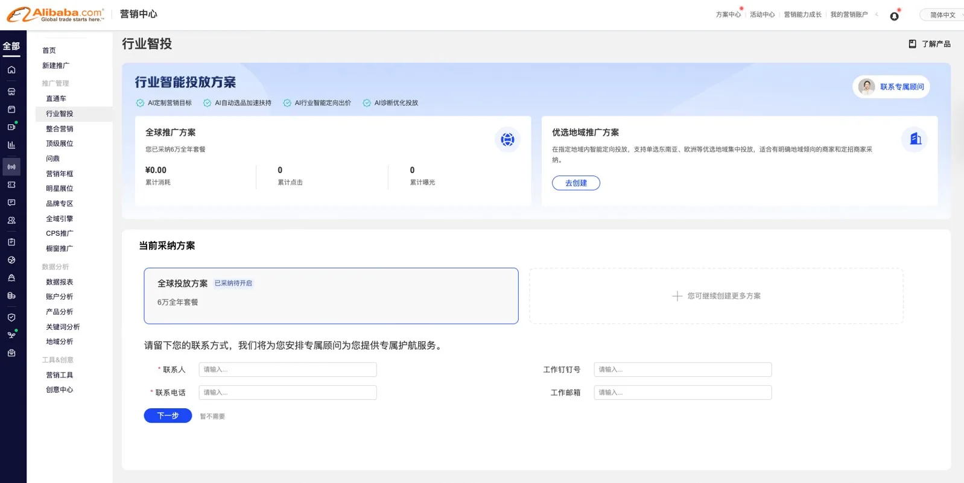Focus the 联系人 input field

287,370
